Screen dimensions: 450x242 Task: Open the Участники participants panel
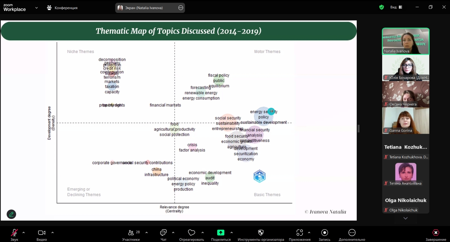coord(131,235)
